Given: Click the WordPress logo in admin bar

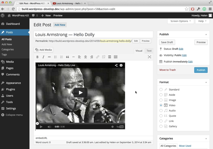Looking at the screenshot, I should 3,16.
